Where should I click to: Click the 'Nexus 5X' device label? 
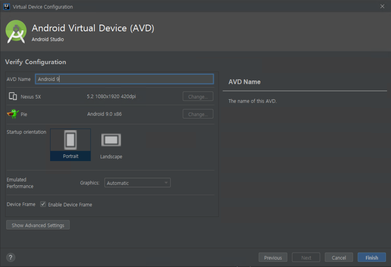30,97
